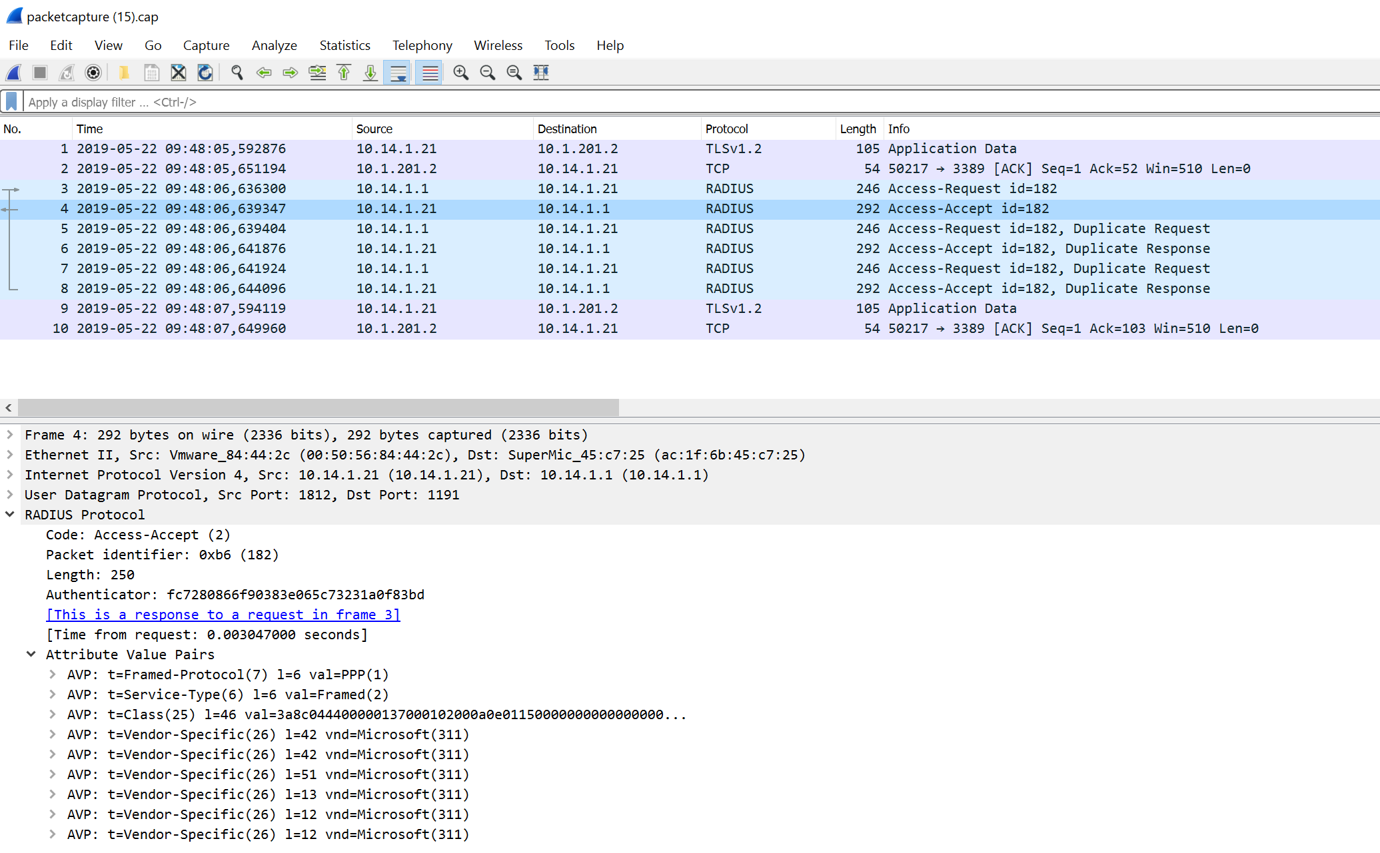This screenshot has width=1380, height=853.
Task: Toggle packet colorization rules button
Action: point(430,73)
